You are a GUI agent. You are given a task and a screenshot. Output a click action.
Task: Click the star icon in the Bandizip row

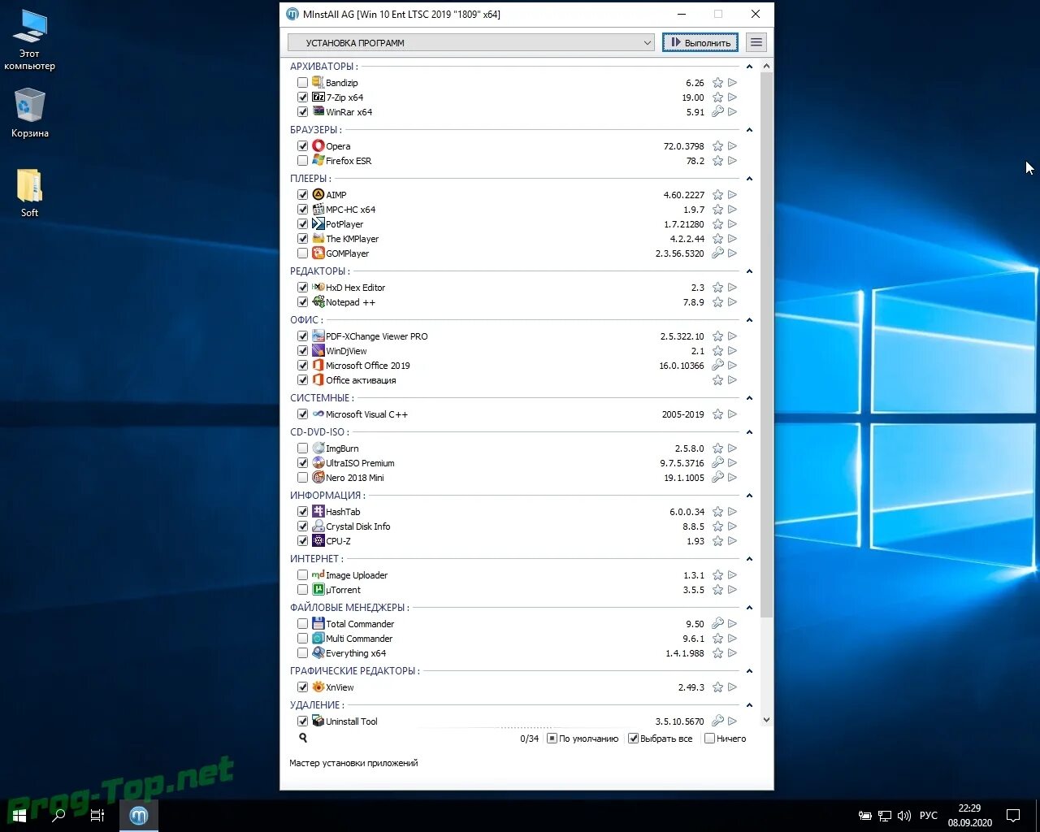pos(717,83)
